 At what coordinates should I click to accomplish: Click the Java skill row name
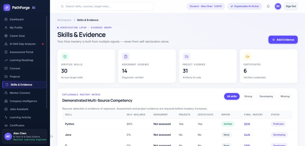point(68,135)
